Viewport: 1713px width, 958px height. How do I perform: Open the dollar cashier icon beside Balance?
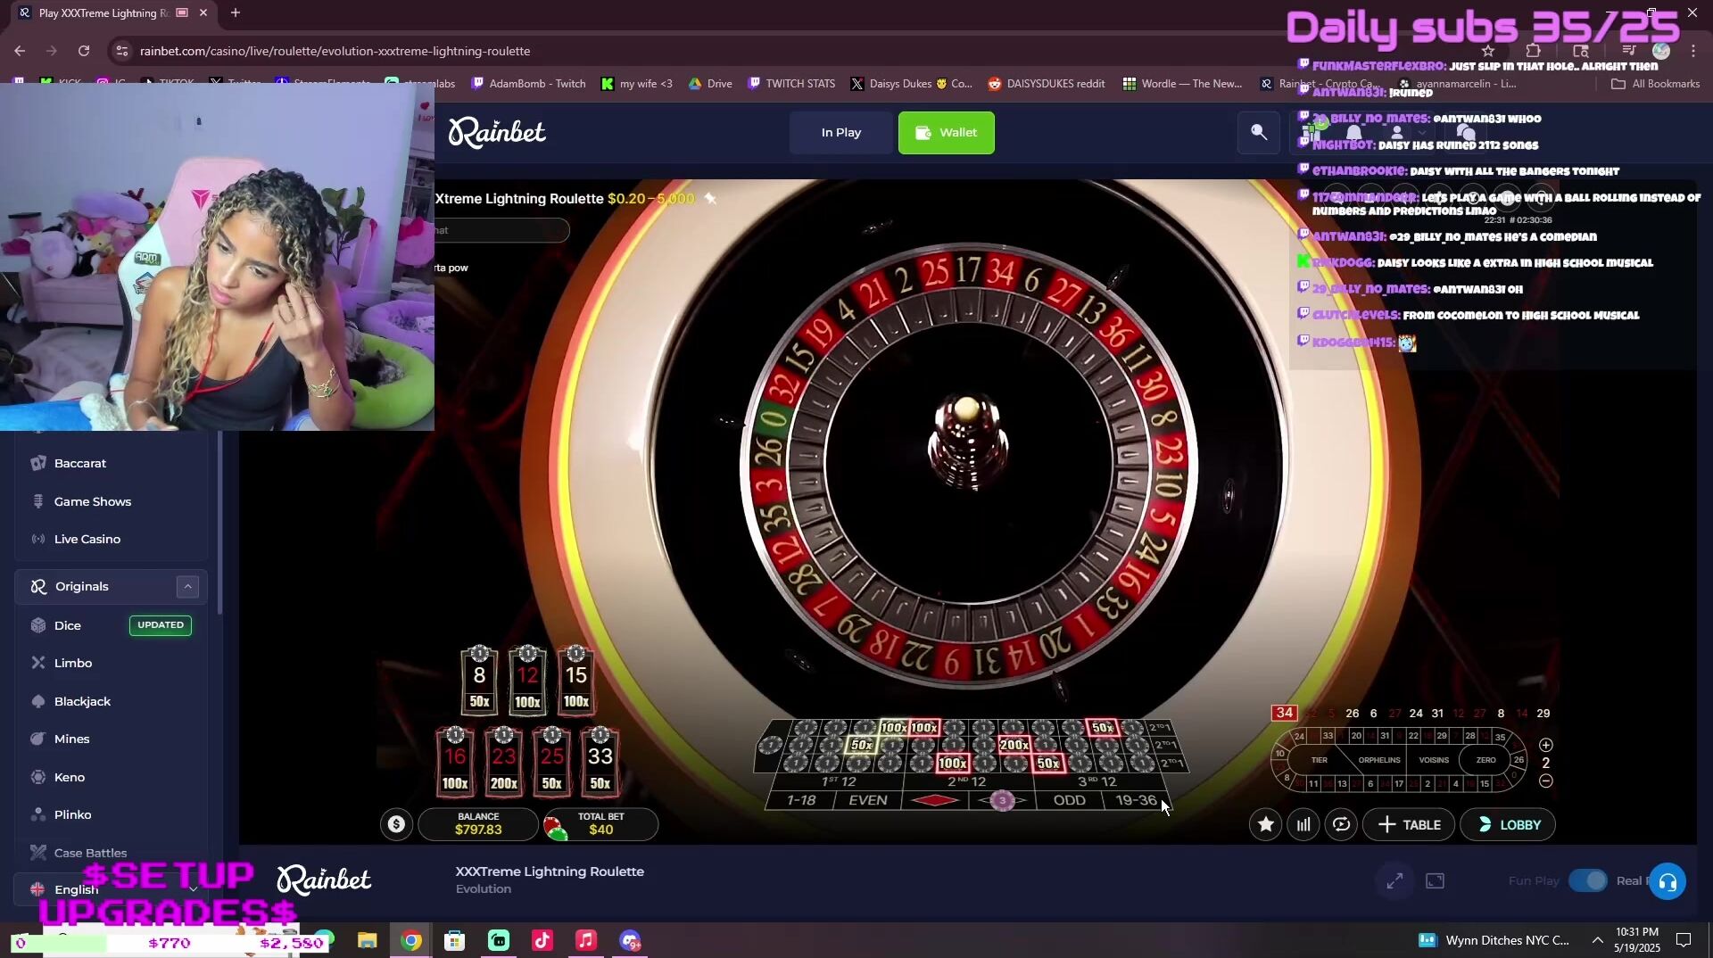[x=396, y=824]
